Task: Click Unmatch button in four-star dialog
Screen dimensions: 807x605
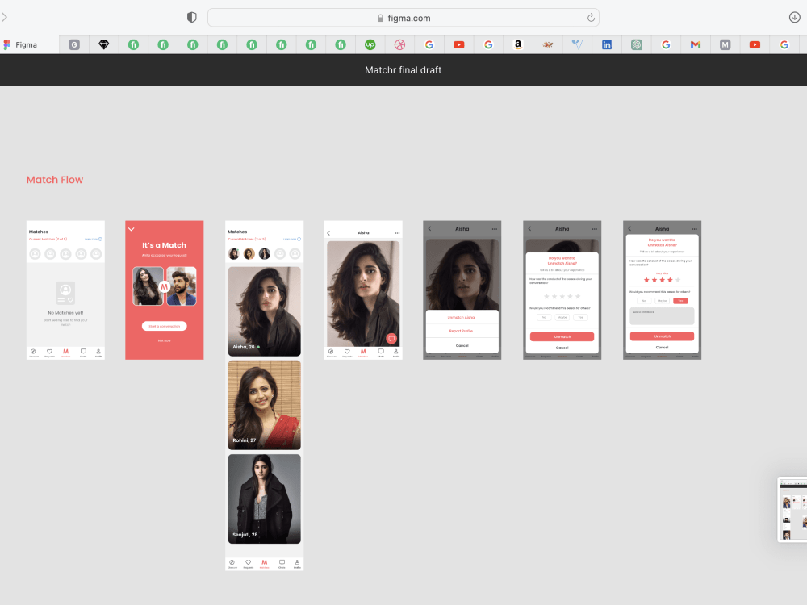Action: tap(662, 336)
